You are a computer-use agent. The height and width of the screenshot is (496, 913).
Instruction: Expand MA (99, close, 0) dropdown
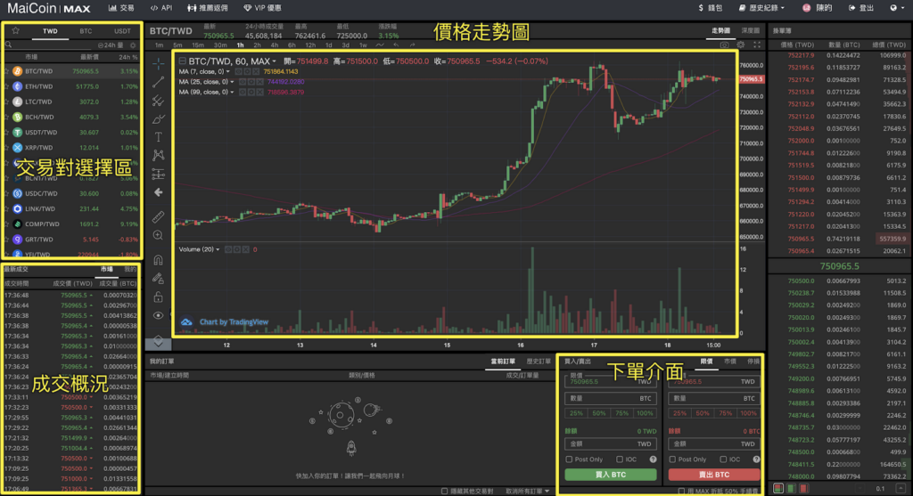232,92
